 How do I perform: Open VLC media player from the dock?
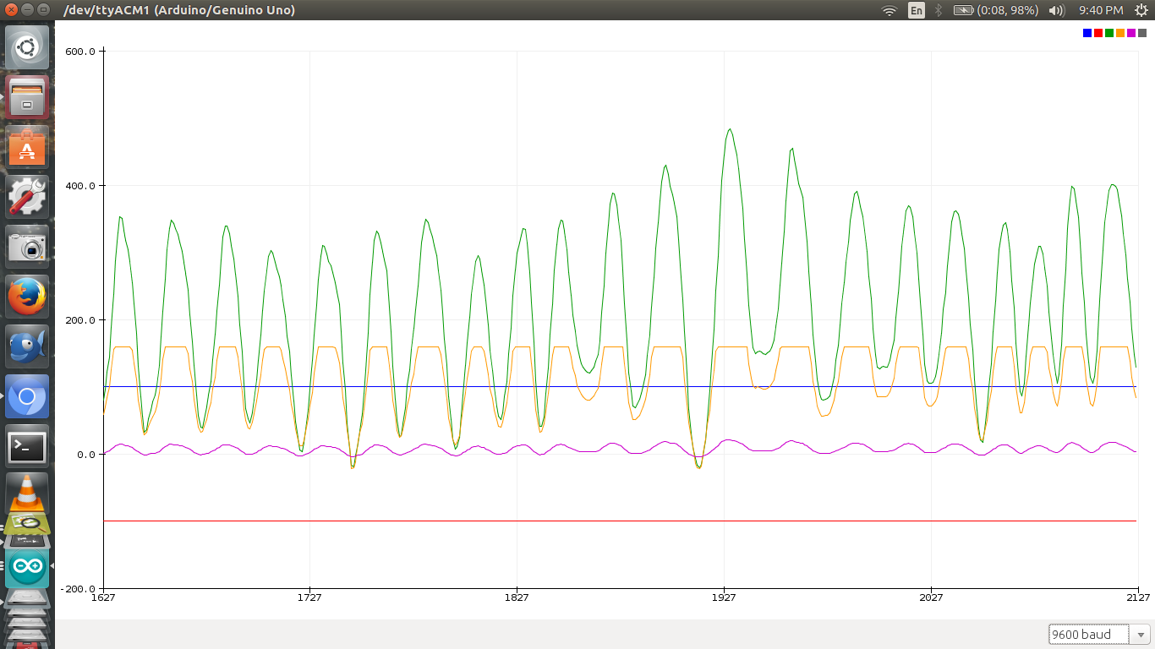[x=27, y=491]
